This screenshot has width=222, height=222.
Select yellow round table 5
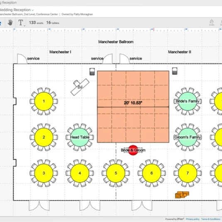(x=116, y=173)
